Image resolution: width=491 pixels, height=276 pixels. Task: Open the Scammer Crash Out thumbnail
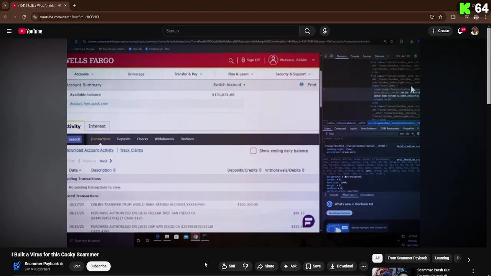point(393,272)
